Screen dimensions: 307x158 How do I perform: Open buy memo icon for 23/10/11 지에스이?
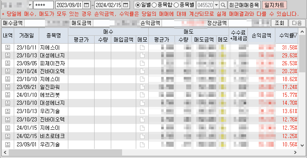(x=142, y=47)
